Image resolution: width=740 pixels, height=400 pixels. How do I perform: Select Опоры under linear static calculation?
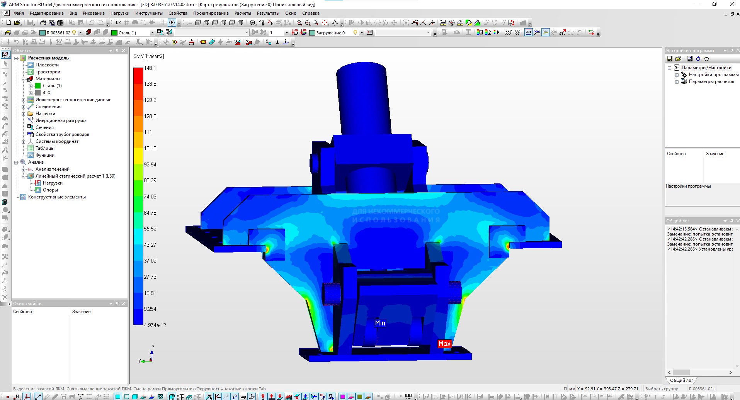tap(50, 190)
